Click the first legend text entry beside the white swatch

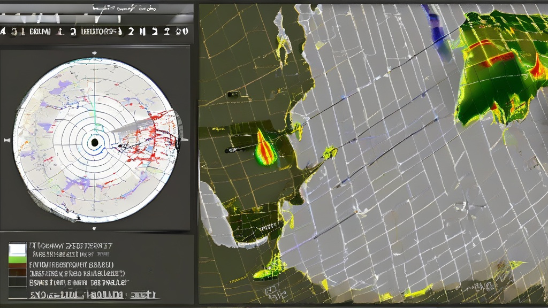(71, 246)
